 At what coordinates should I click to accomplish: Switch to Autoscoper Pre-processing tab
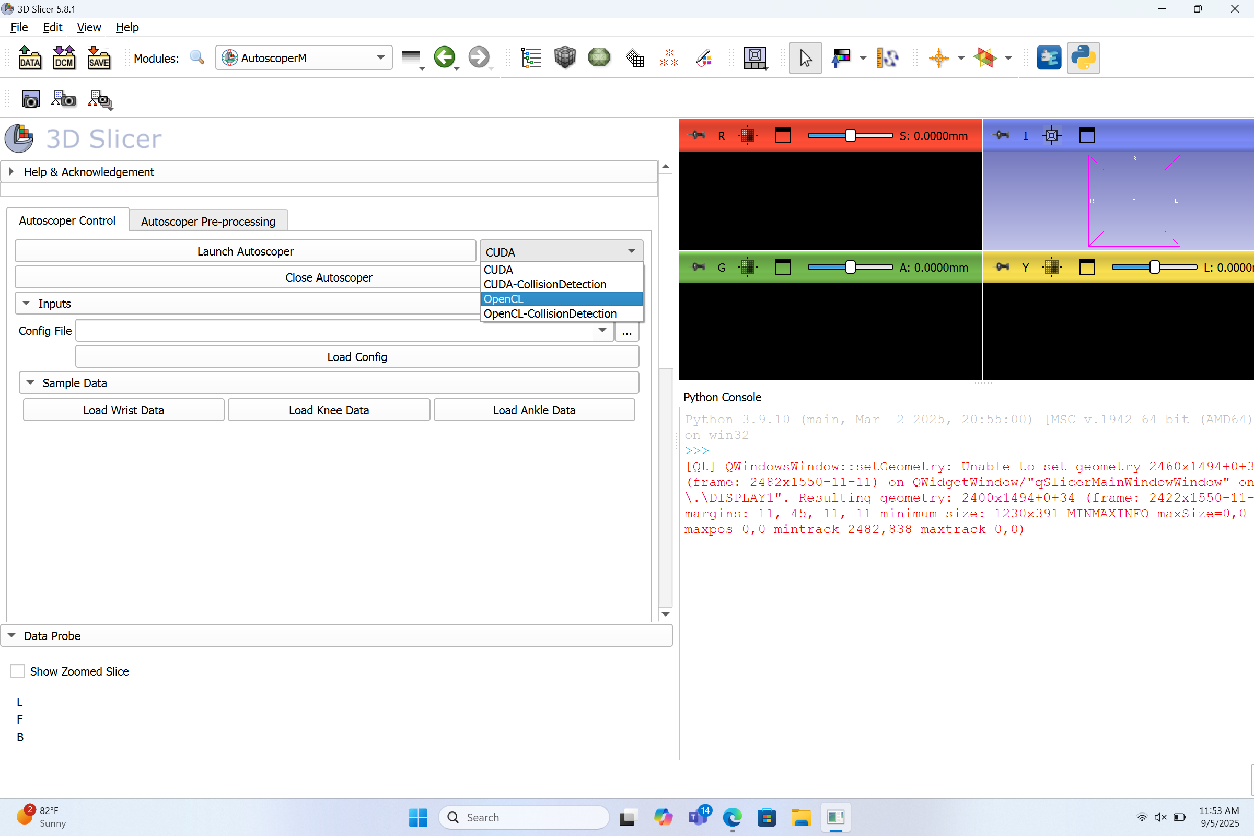(208, 221)
